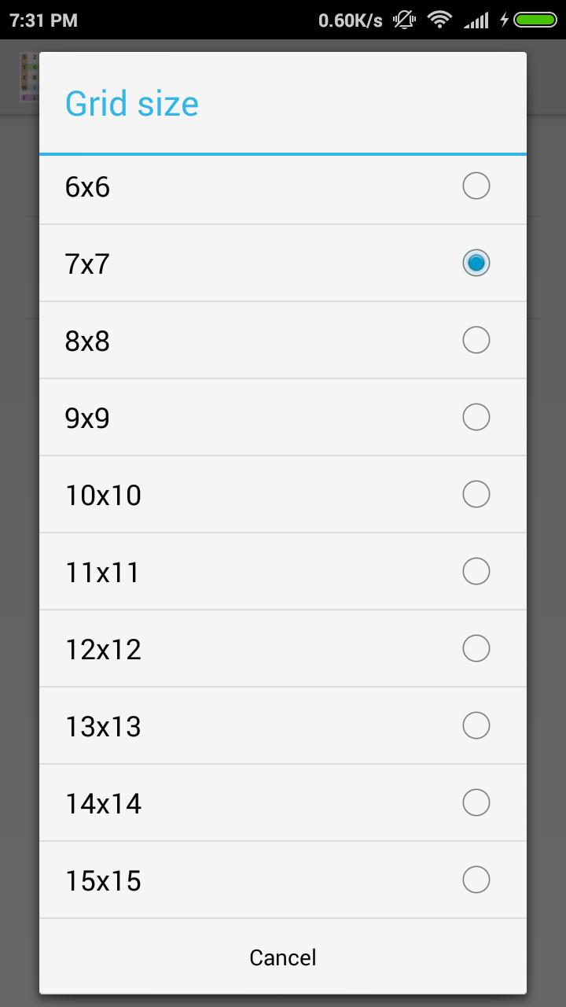Screen dimensions: 566x1007
Task: Select the 13x13 radio button
Action: (476, 725)
